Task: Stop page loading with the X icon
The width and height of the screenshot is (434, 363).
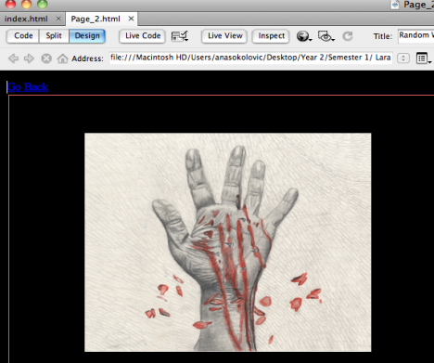Action: click(x=46, y=58)
